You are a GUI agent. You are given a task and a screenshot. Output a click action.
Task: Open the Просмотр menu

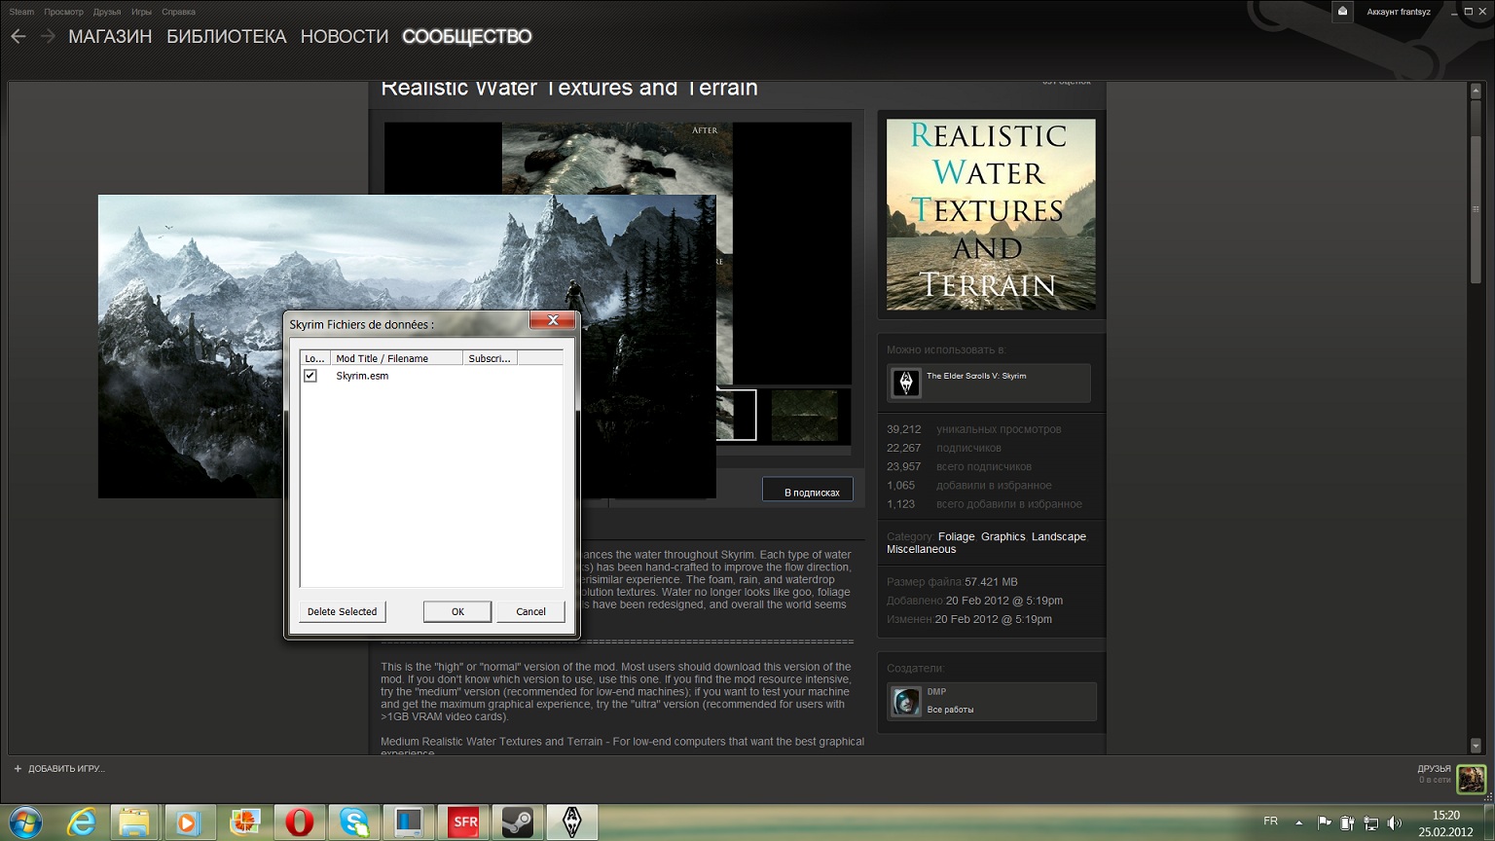pos(63,12)
